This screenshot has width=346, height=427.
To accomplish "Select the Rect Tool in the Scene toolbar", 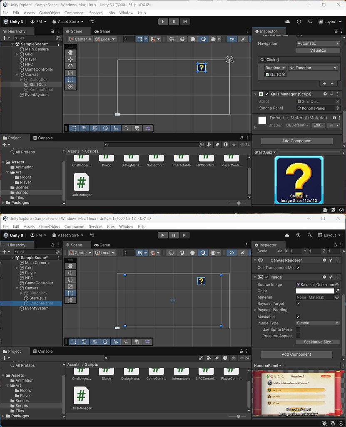I will pyautogui.click(x=70, y=79).
